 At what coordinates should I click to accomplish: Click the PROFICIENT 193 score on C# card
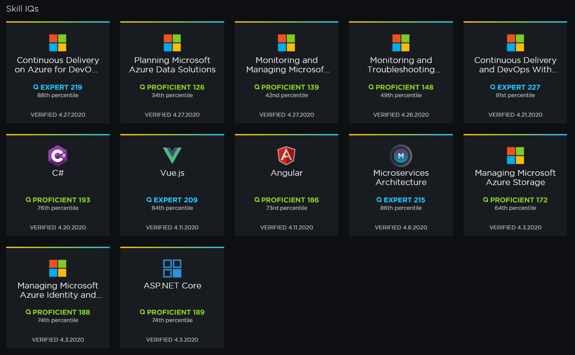click(x=58, y=200)
